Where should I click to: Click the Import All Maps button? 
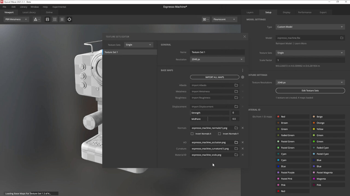point(214,77)
